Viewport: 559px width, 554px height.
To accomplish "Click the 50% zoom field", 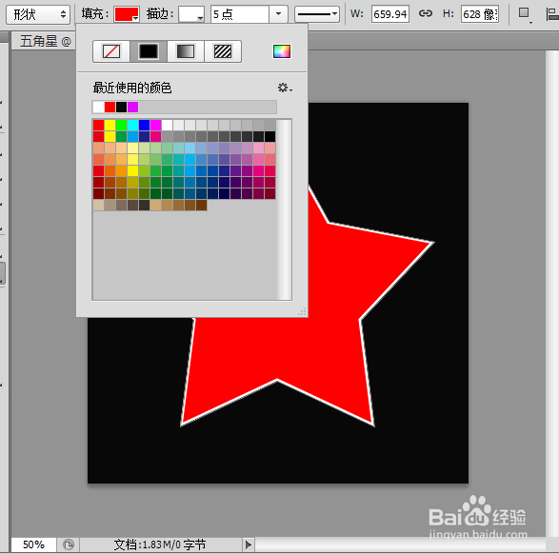I will (x=33, y=544).
